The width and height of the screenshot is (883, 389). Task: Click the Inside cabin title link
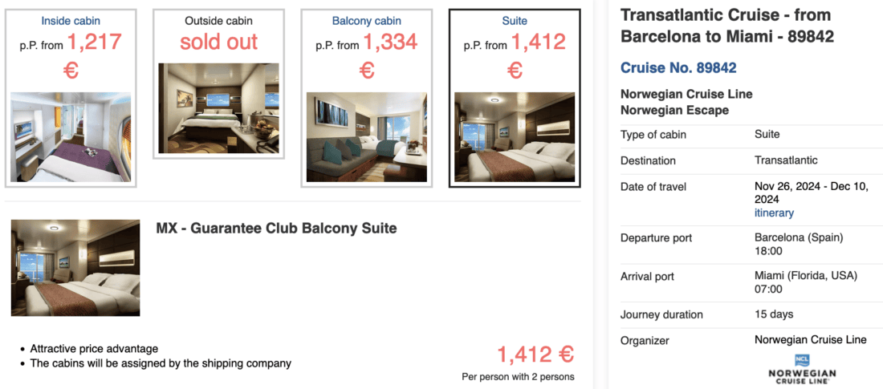click(x=71, y=20)
